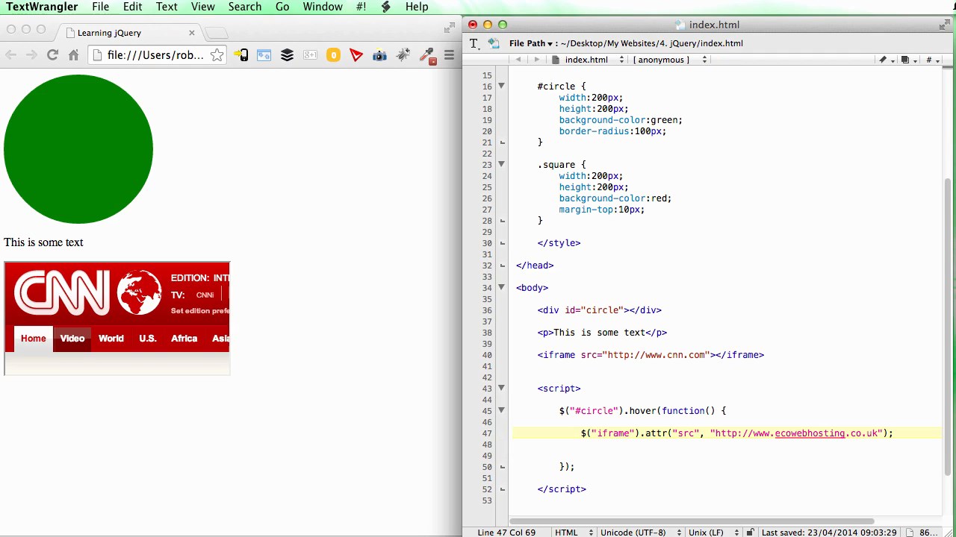Image resolution: width=956 pixels, height=537 pixels.
Task: Open the Help menu
Action: [417, 7]
